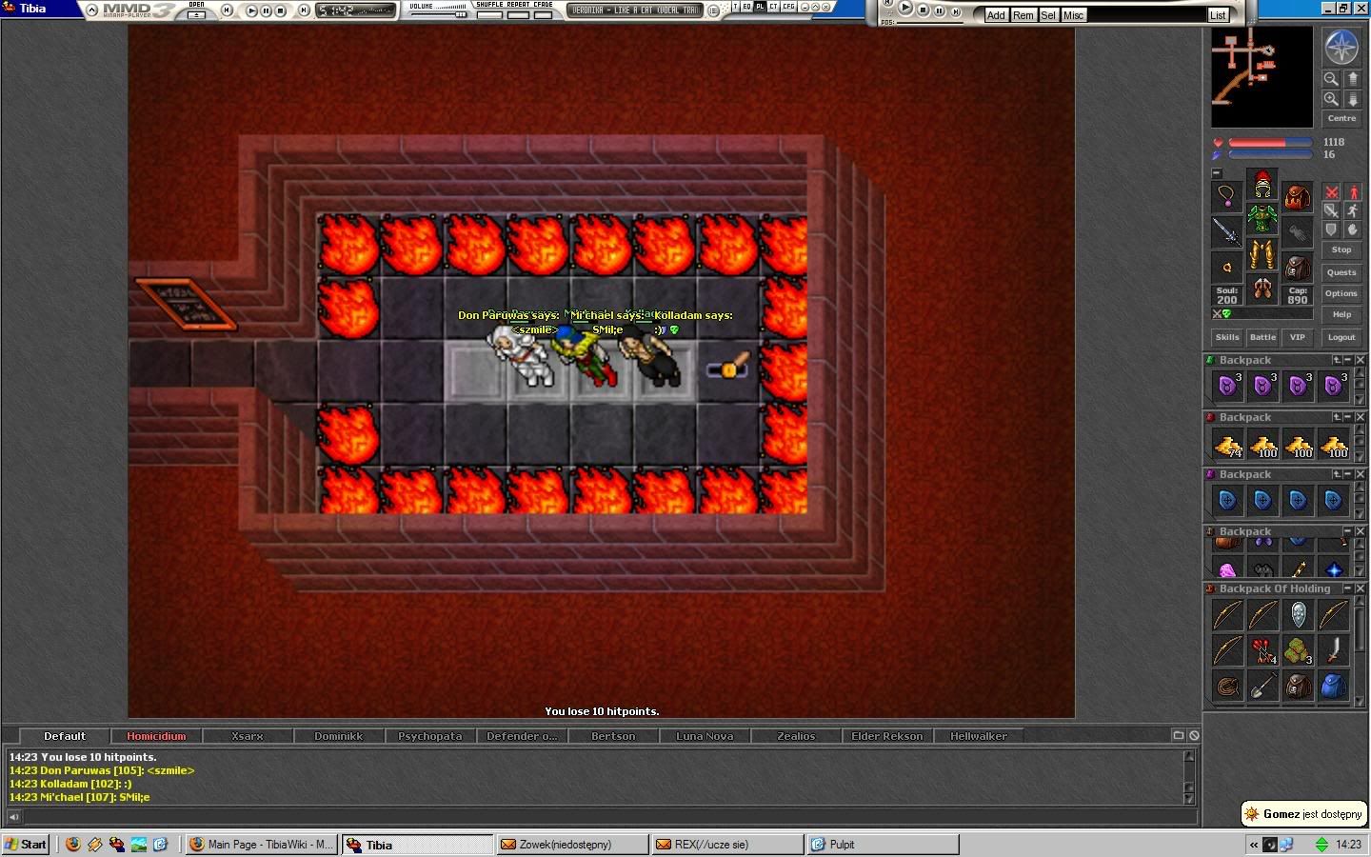Click the Logout button

point(1341,337)
